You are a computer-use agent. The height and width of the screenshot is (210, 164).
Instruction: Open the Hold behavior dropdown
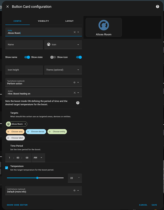[43, 191]
